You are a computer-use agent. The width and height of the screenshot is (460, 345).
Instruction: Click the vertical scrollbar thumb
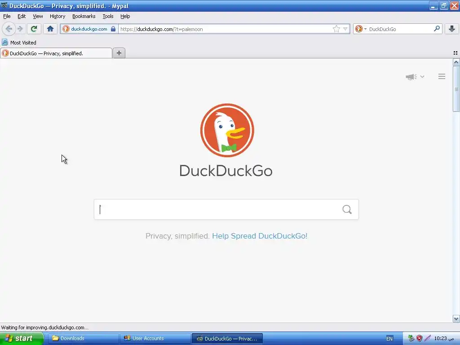pos(456,89)
